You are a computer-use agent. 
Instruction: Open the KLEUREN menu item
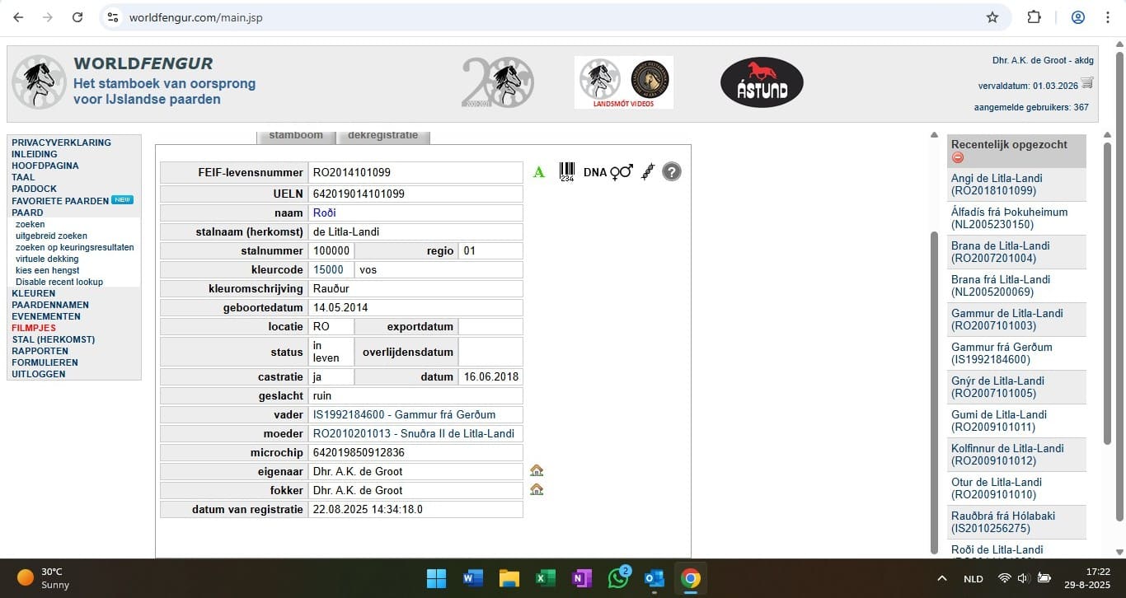click(x=34, y=293)
